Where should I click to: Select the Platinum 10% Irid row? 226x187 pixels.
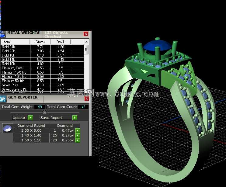[x=42, y=77]
